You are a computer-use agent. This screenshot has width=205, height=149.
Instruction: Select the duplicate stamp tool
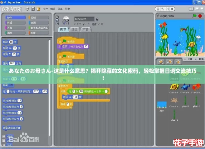click(x=158, y=9)
